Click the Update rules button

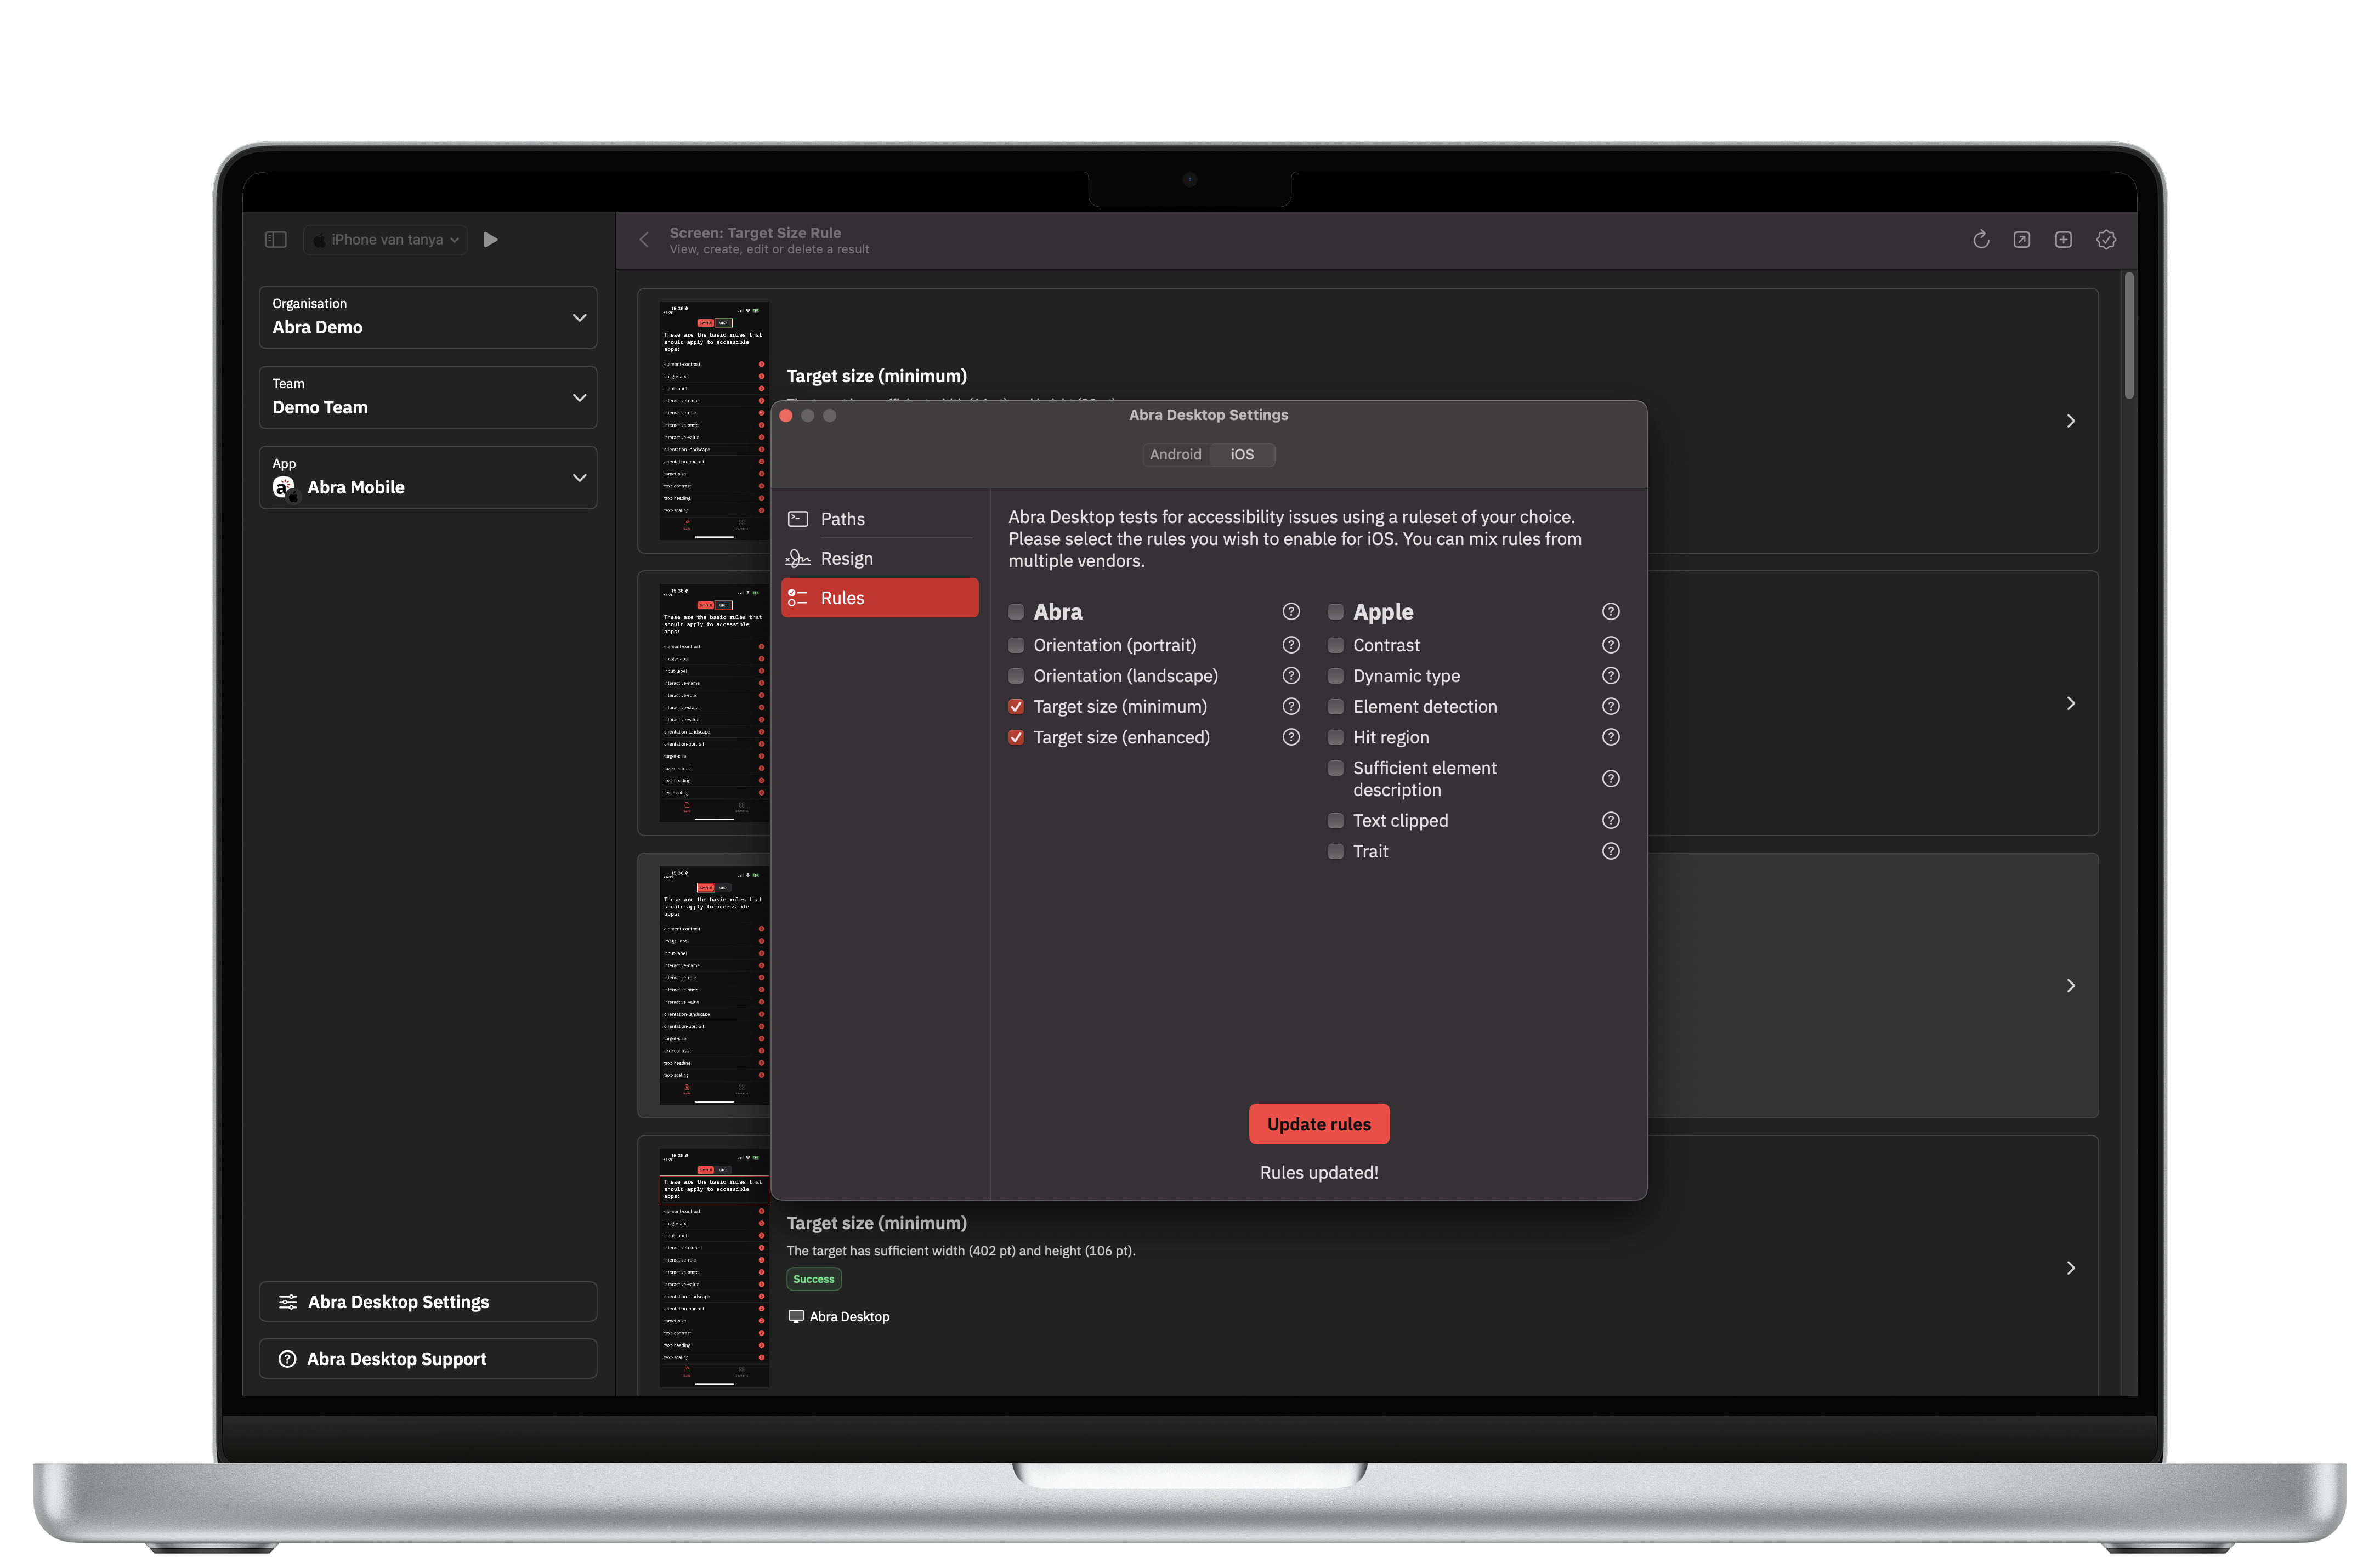pyautogui.click(x=1319, y=1124)
